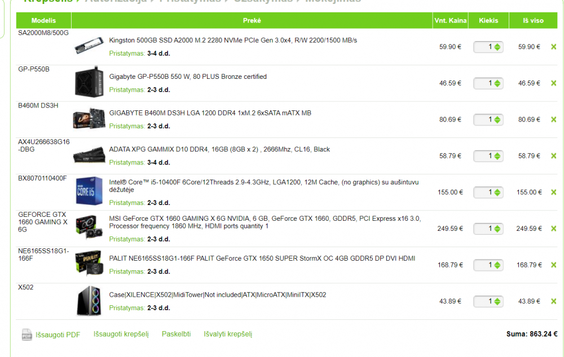This screenshot has width=564, height=357.
Task: Open the GIGABYTE B460M DS3H motherboard thumbnail
Action: (x=89, y=118)
